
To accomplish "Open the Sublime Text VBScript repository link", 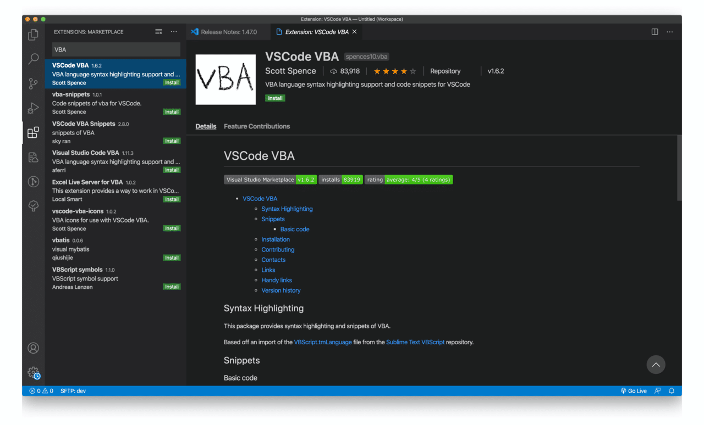I will [415, 342].
